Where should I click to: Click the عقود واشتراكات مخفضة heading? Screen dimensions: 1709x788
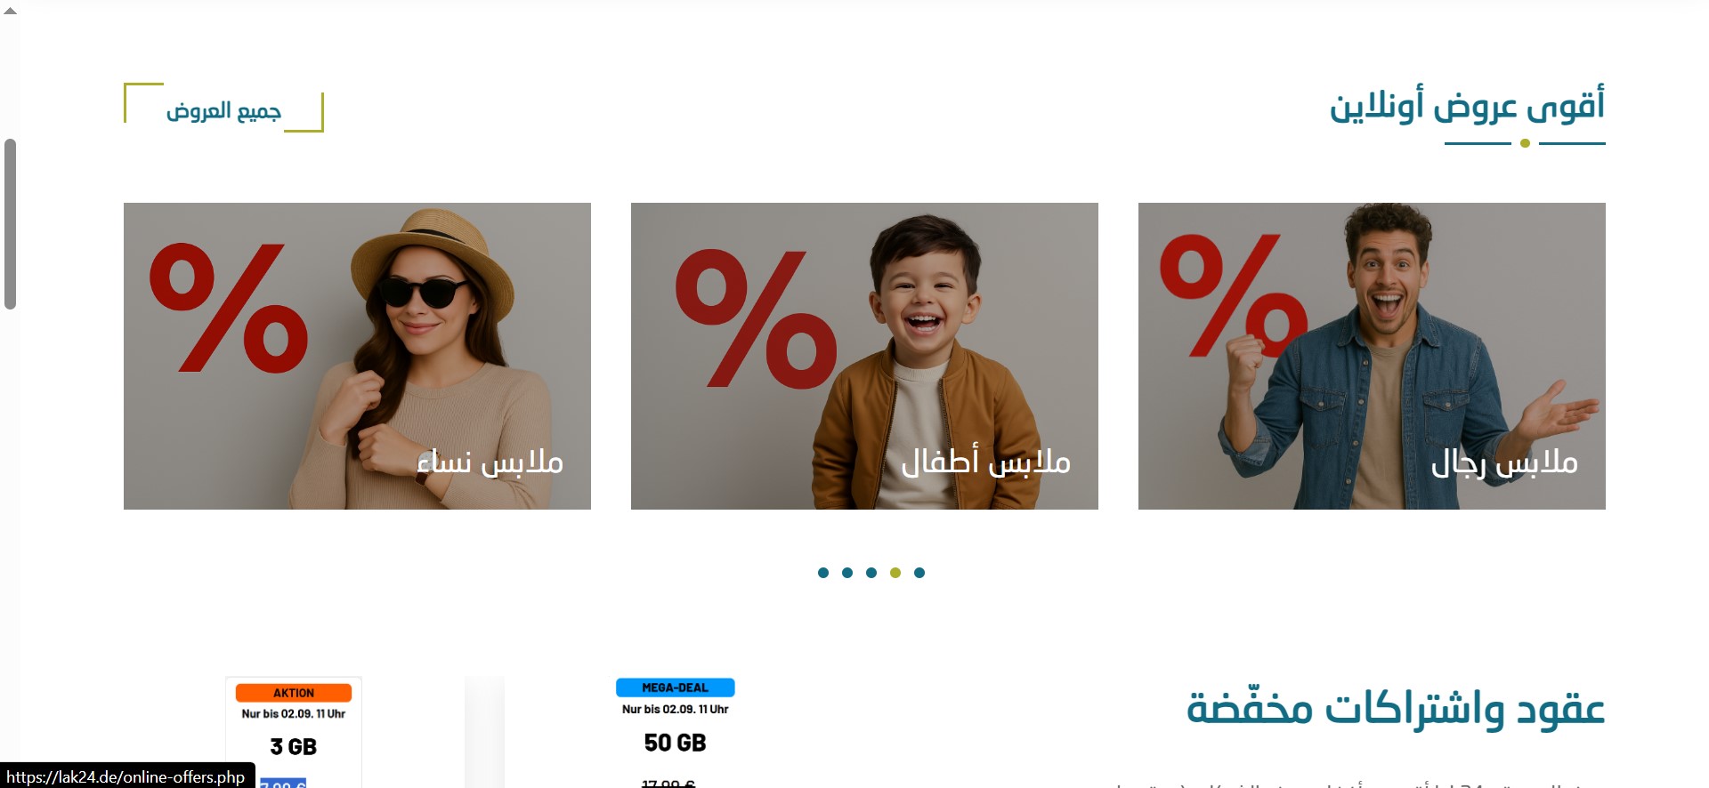point(1396,709)
